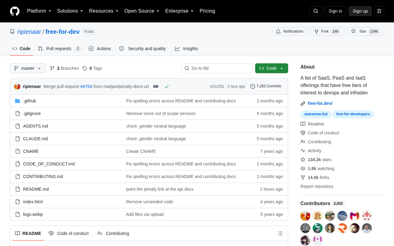394x246 pixels.
Task: Click the Go to file search field
Action: [x=217, y=68]
